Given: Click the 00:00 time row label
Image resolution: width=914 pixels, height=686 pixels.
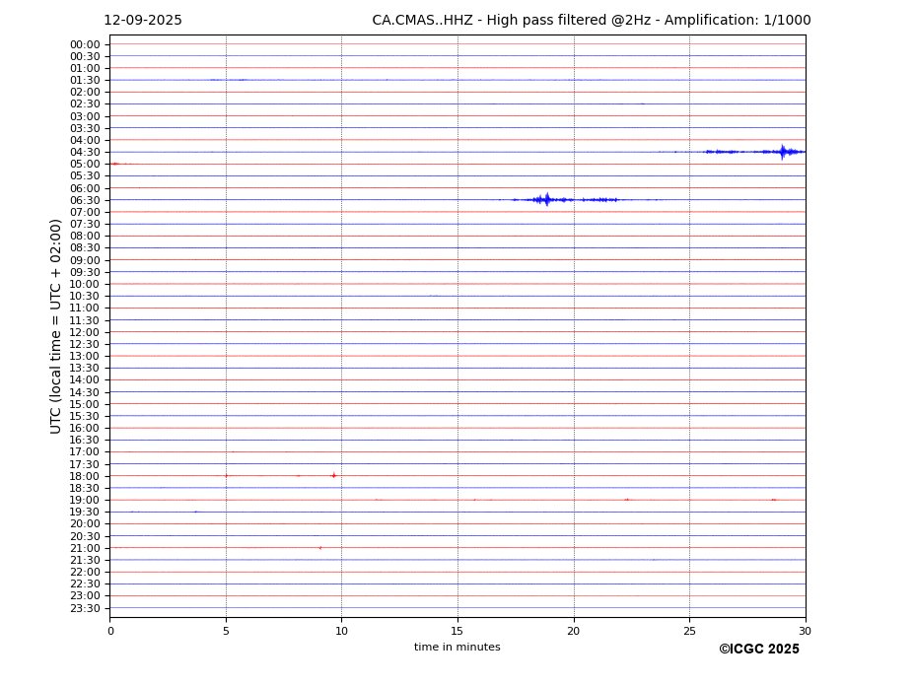Looking at the screenshot, I should [x=85, y=45].
